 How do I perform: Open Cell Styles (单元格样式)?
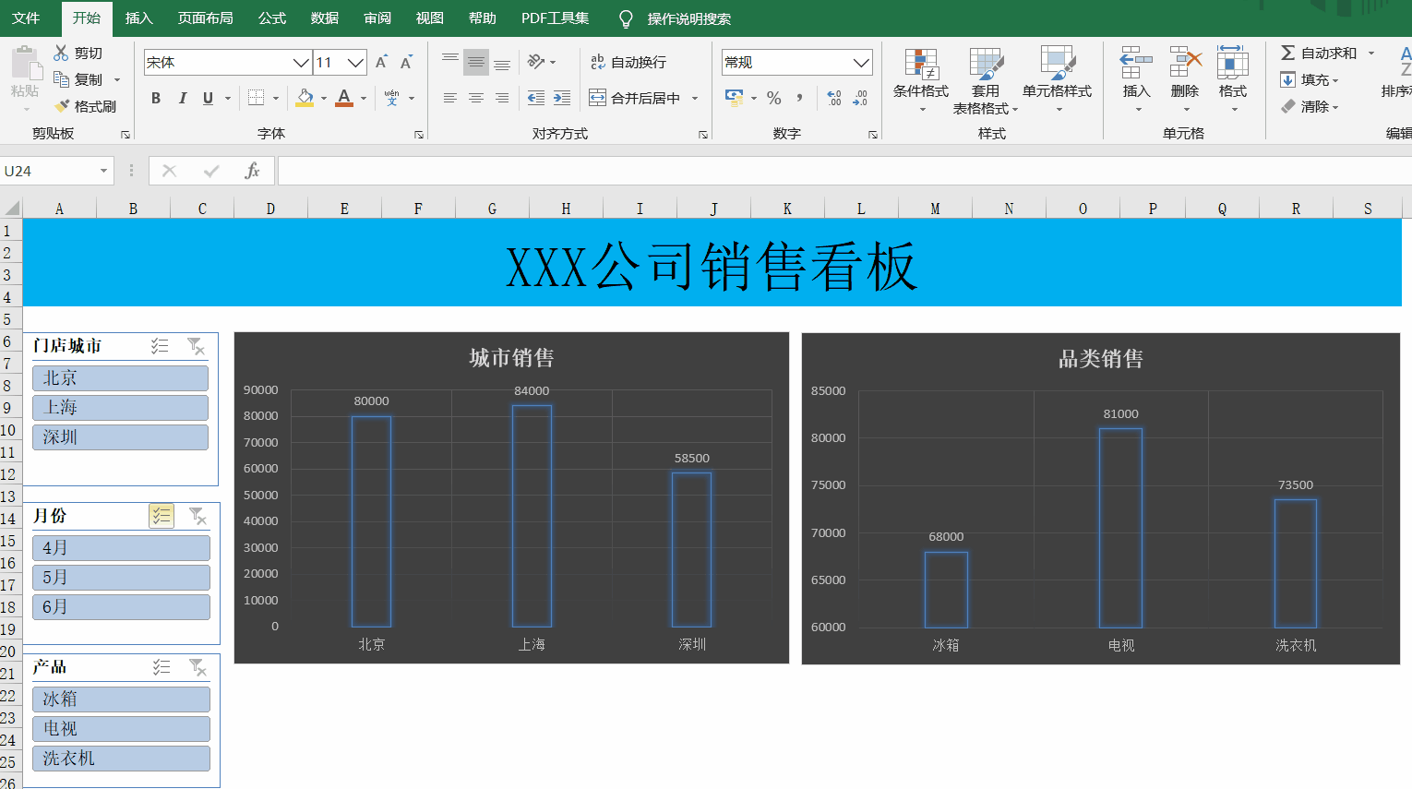(x=1058, y=79)
